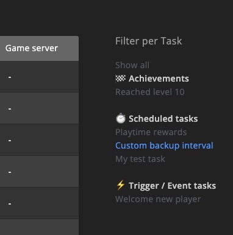
Task: Select third row dash under Game server
Action: (10, 140)
